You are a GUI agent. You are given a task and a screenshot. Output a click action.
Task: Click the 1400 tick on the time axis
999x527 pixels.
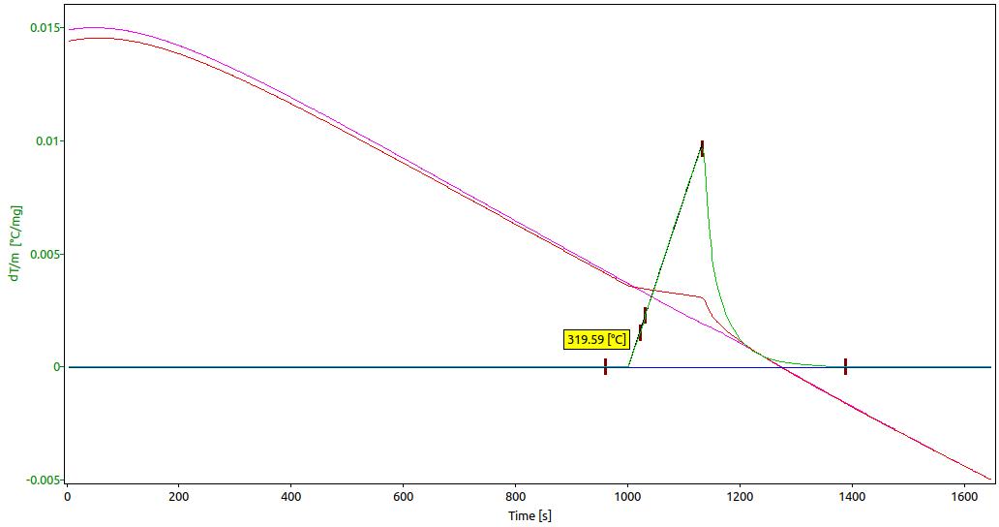pyautogui.click(x=852, y=497)
